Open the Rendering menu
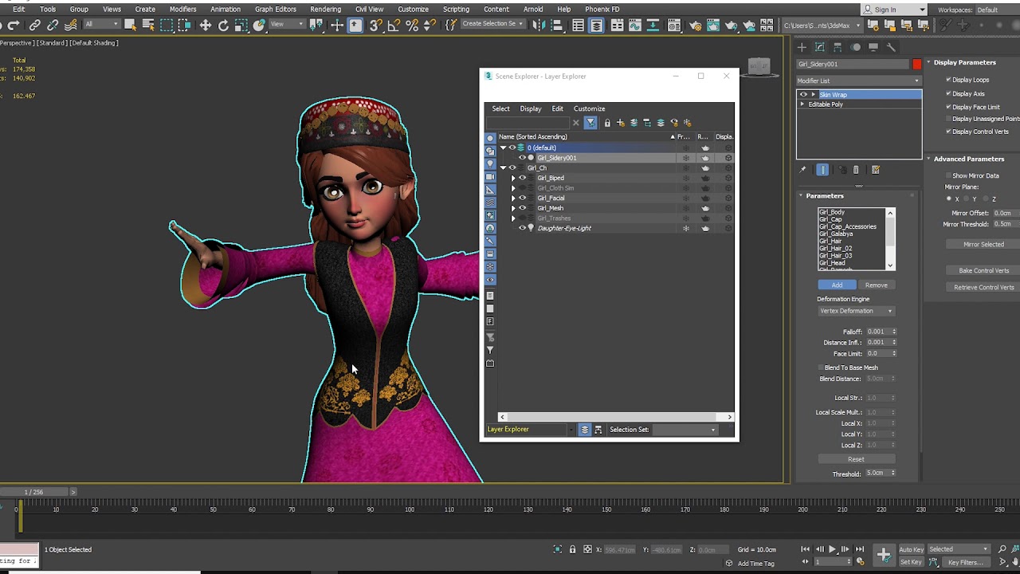 (326, 9)
